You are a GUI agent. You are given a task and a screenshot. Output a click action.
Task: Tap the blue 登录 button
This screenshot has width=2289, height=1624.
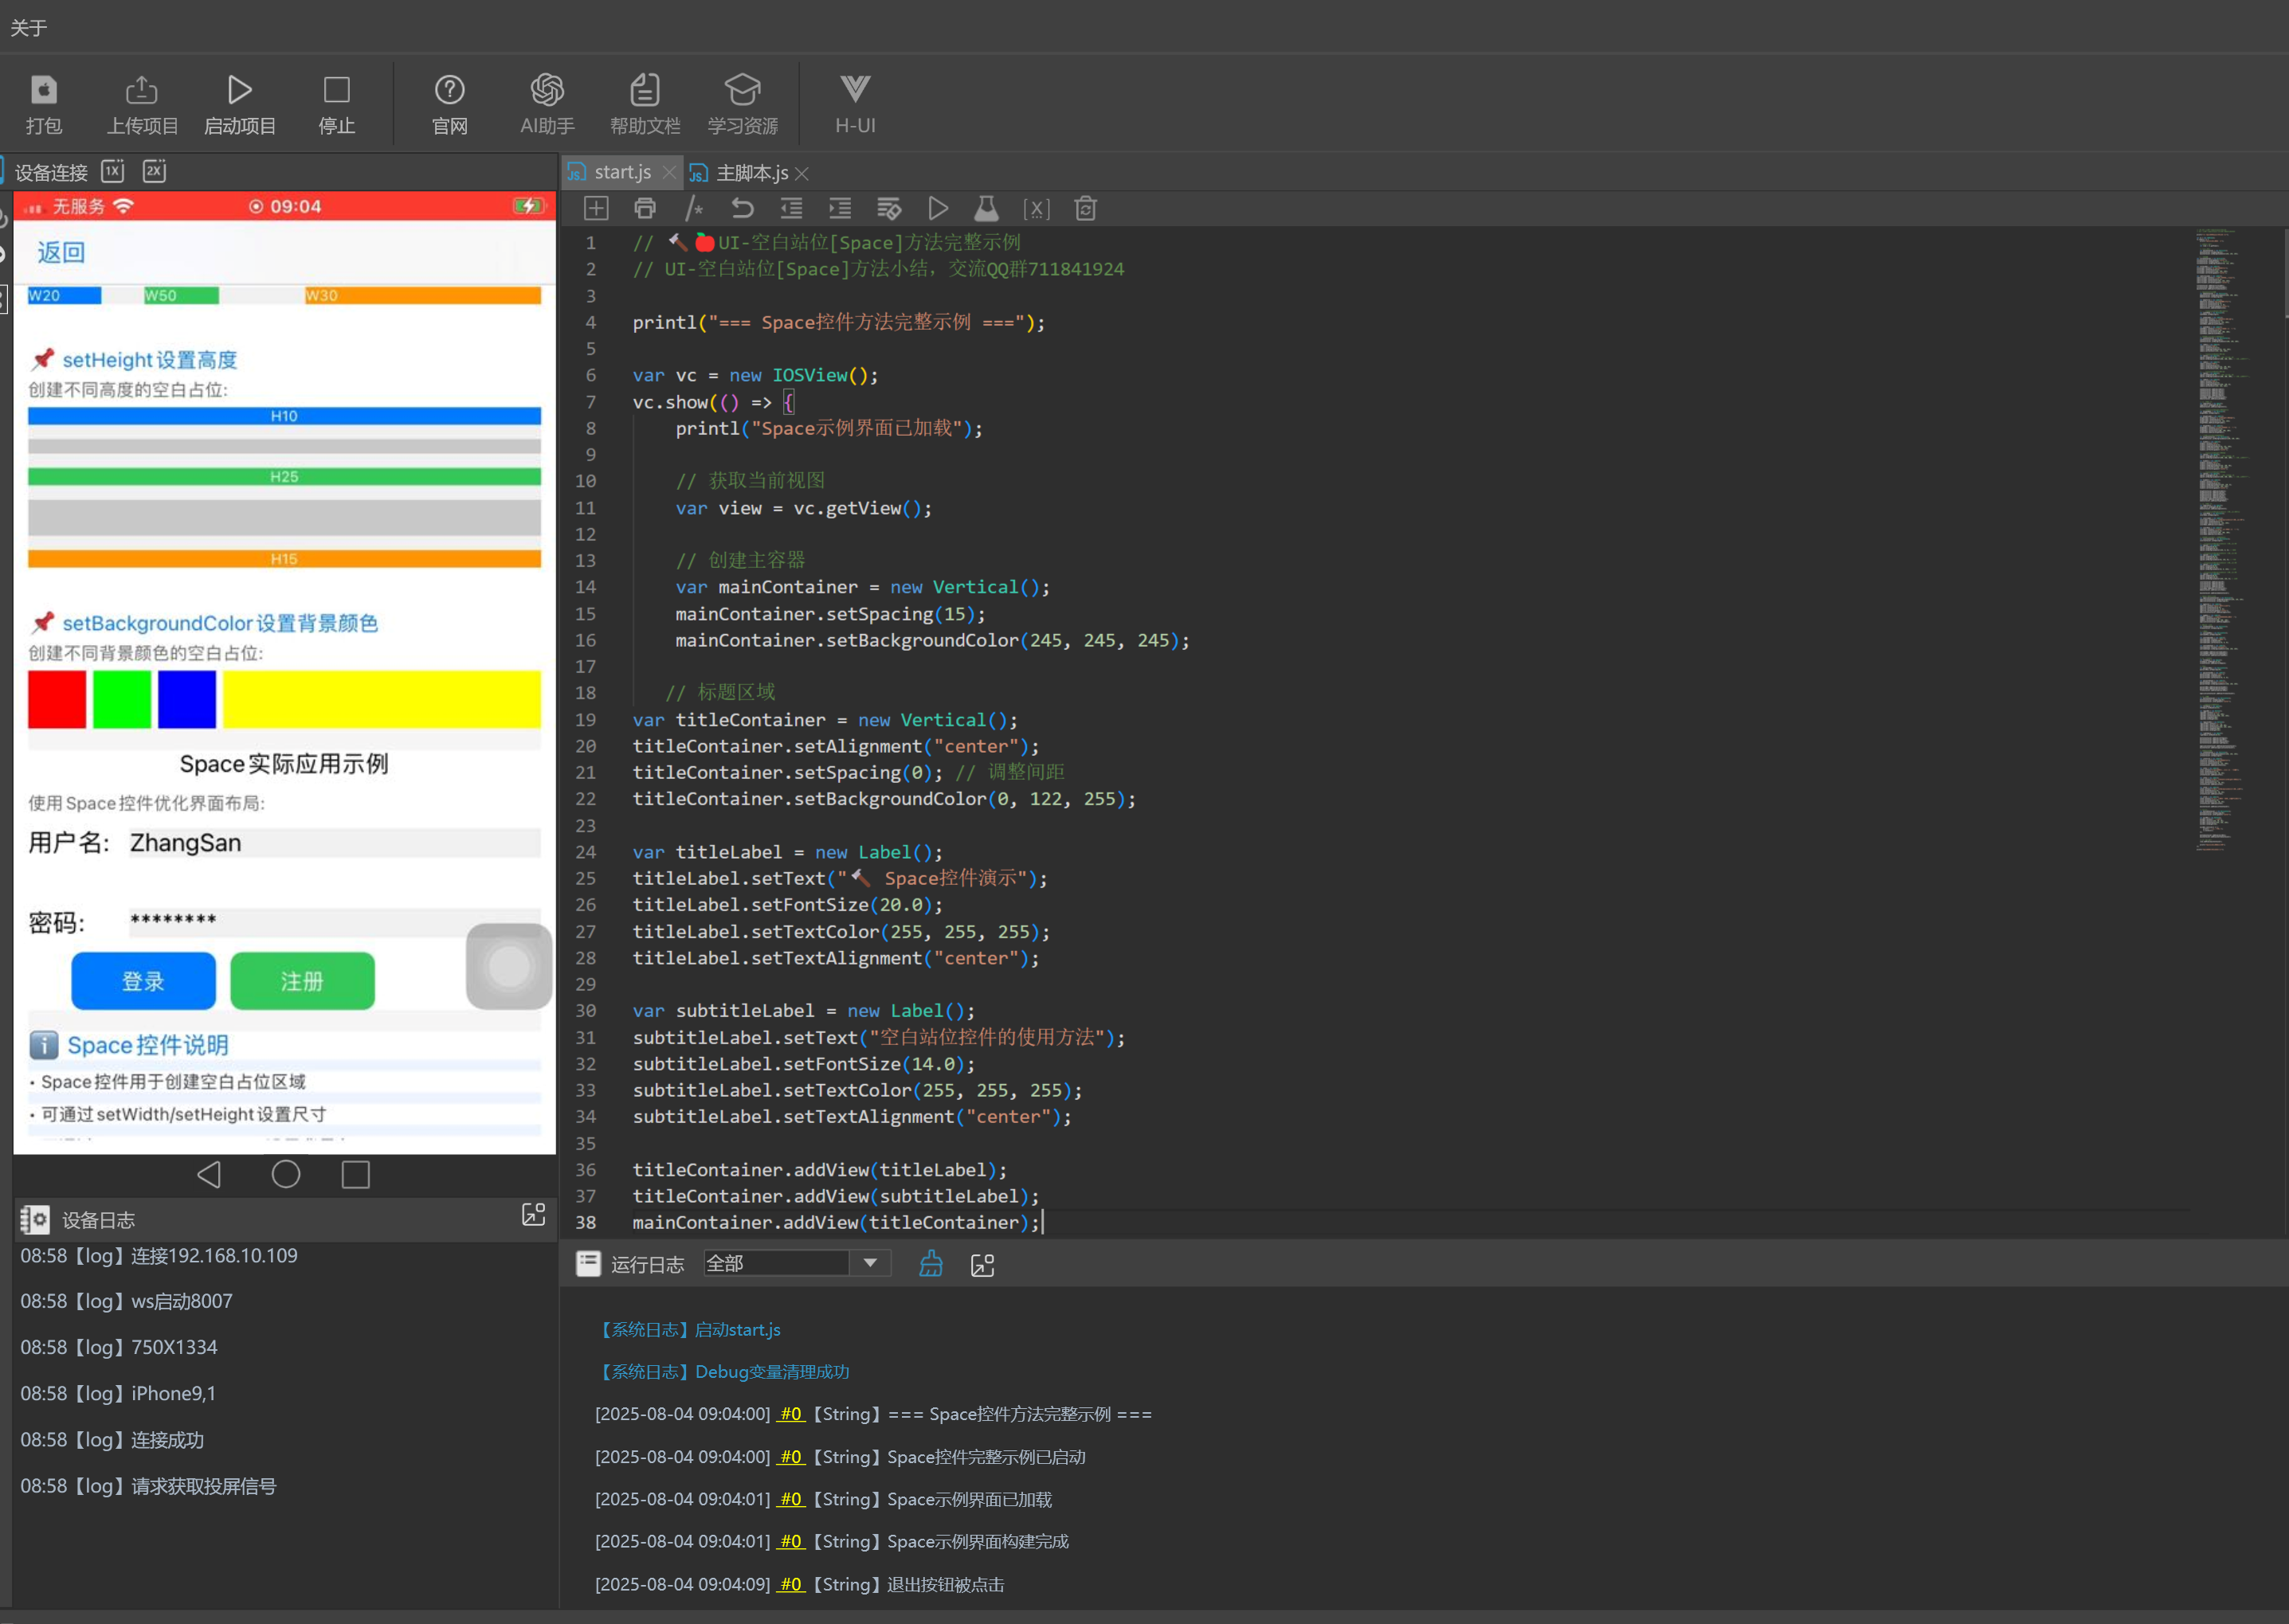click(x=143, y=981)
